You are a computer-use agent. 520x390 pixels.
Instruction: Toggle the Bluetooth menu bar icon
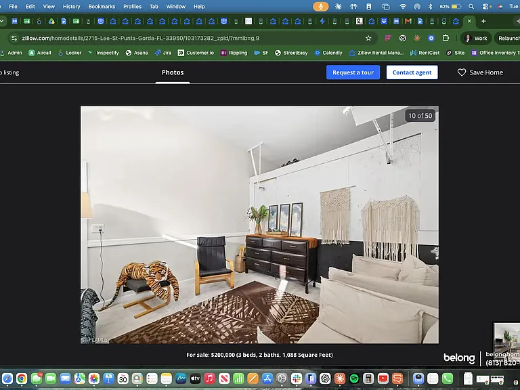[x=430, y=6]
